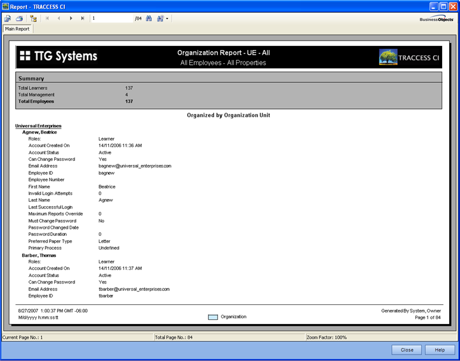The width and height of the screenshot is (460, 361).
Task: Click the 8/27/2007 timestamp in footer
Action: click(53, 311)
